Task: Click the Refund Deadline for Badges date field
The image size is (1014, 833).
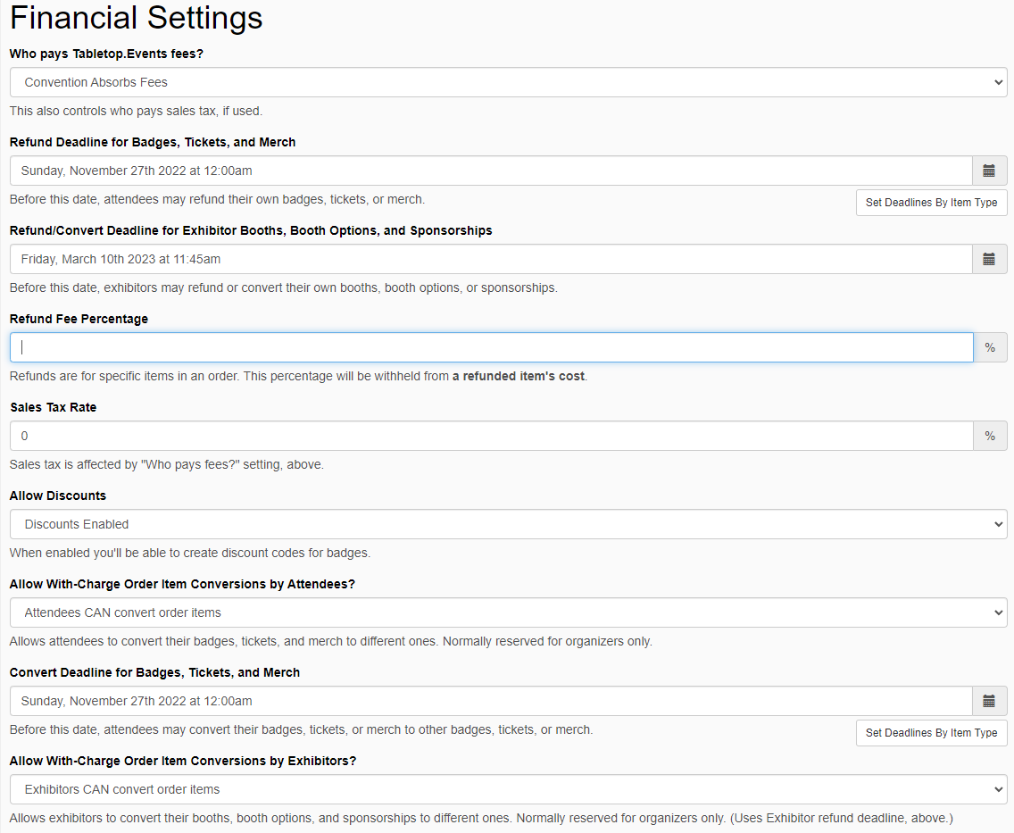Action: [492, 171]
